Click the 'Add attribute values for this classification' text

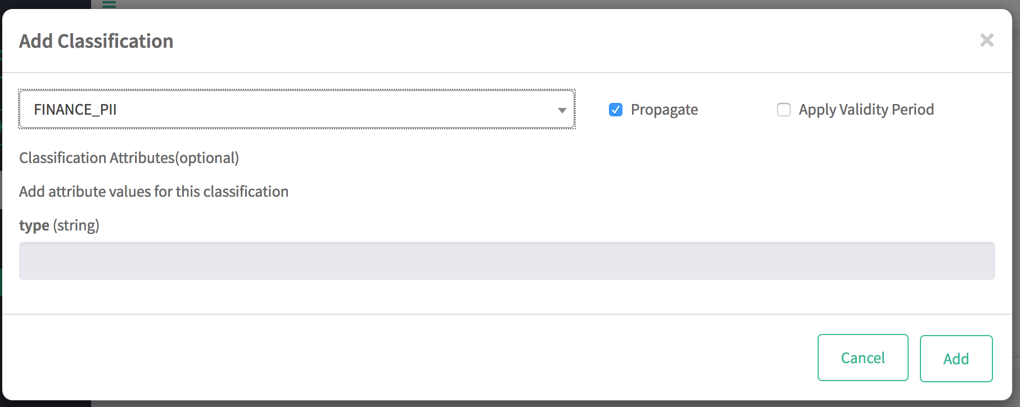[154, 192]
